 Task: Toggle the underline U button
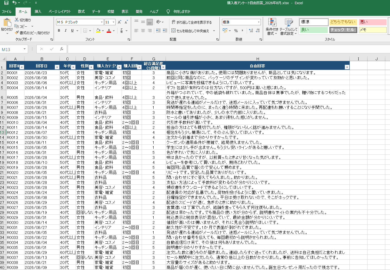click(x=72, y=31)
